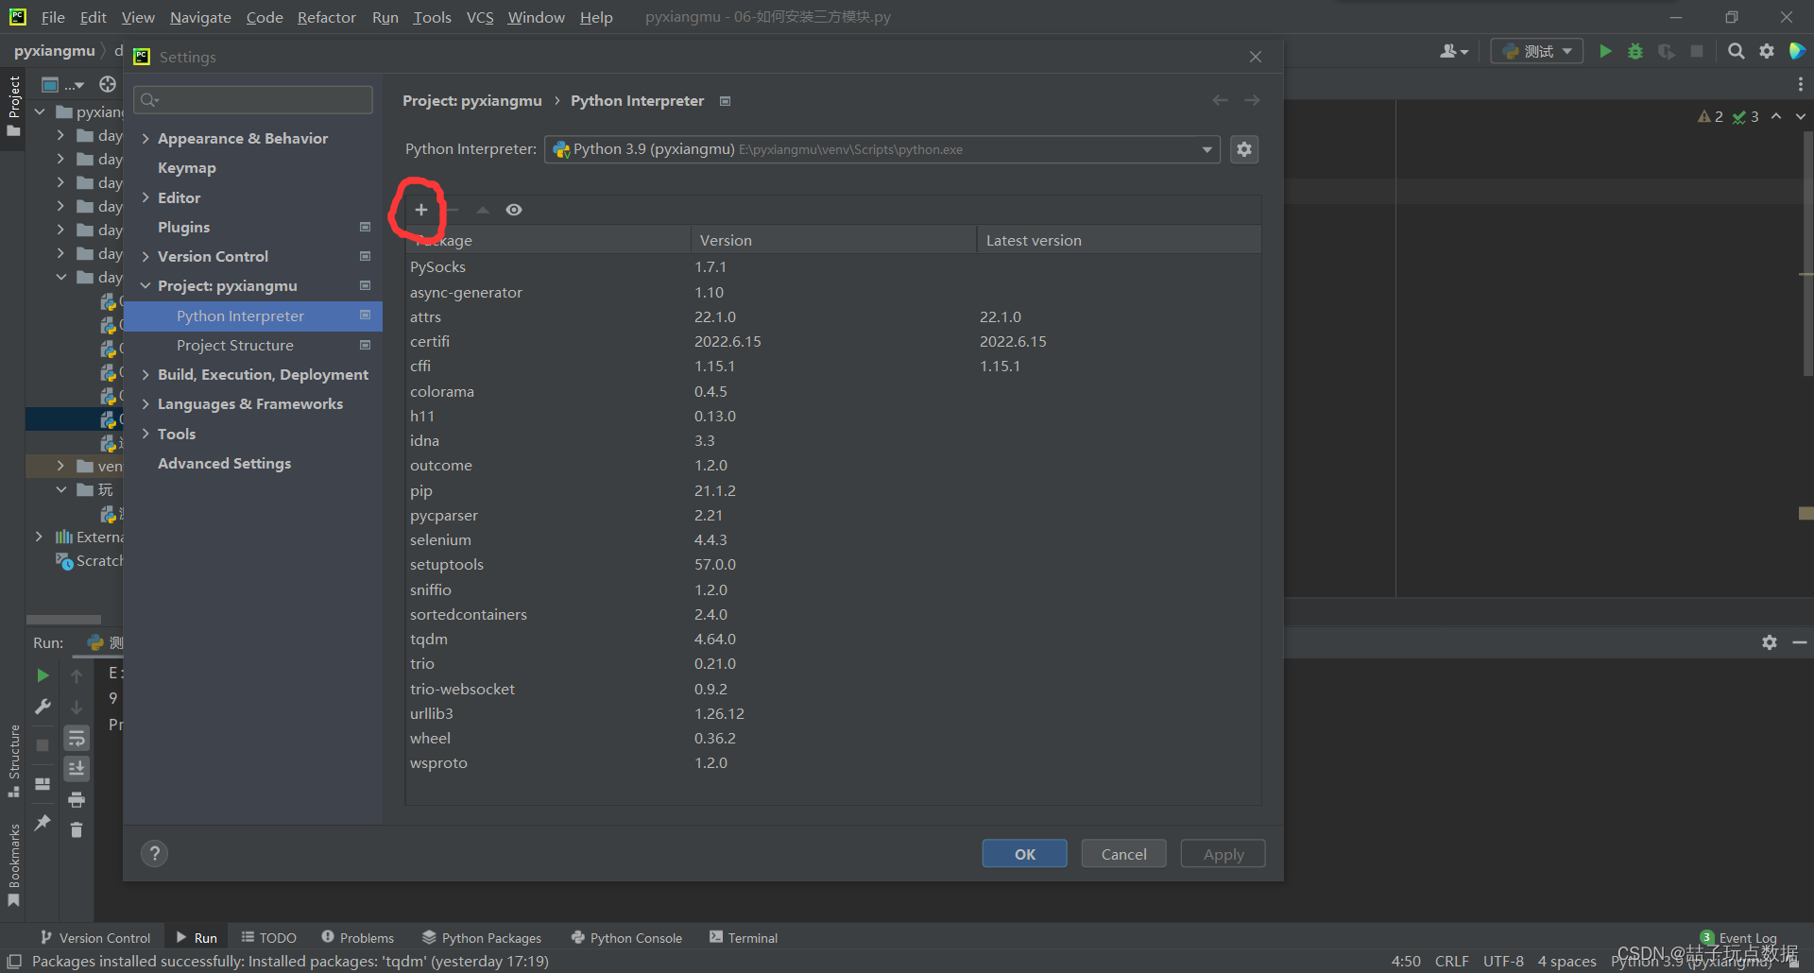Open the Tools menu
The image size is (1814, 973).
(x=432, y=17)
